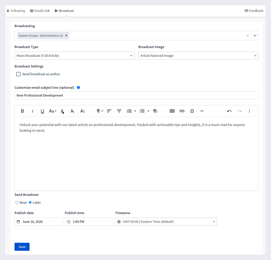This screenshot has height=260, width=271.
Task: Open the special characters omega menu
Action: click(x=192, y=111)
